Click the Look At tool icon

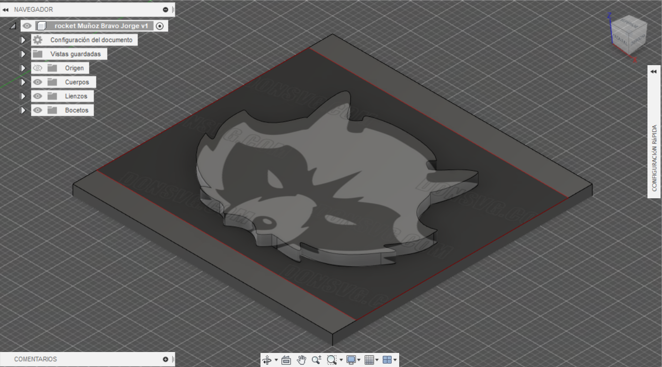tap(286, 360)
